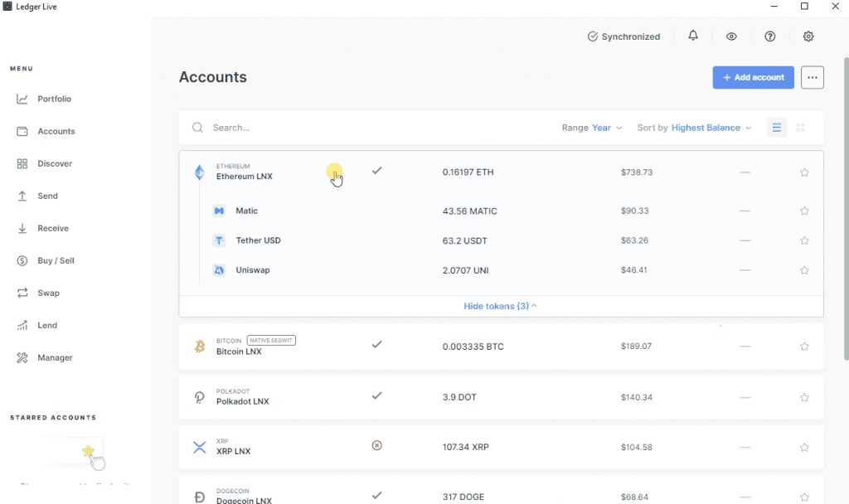Screen dimensions: 849x504
Task: Click the Tether USD token icon
Action: point(219,240)
